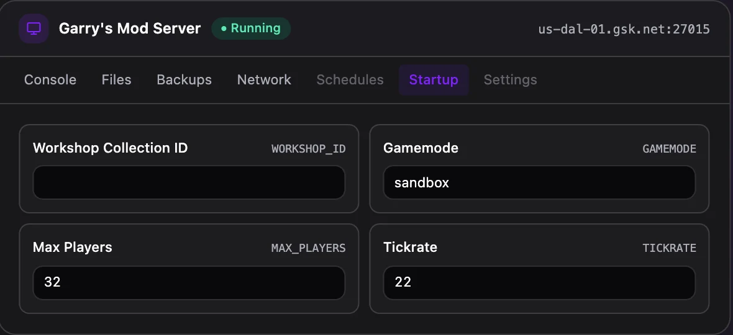Focus the Workshop Collection ID input field
The height and width of the screenshot is (335, 733).
pos(189,182)
